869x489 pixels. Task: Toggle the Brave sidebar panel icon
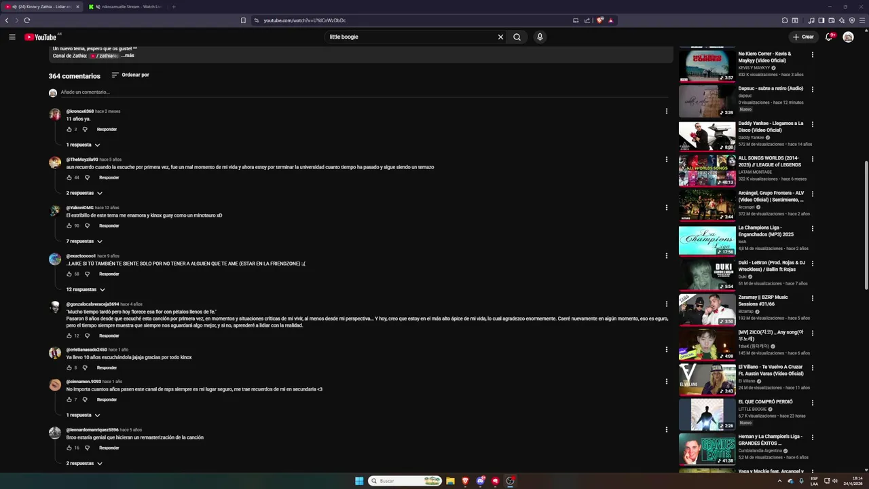pyautogui.click(x=821, y=20)
